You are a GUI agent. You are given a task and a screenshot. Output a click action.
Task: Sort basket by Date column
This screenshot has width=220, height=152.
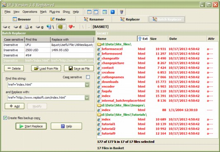tap(187, 39)
